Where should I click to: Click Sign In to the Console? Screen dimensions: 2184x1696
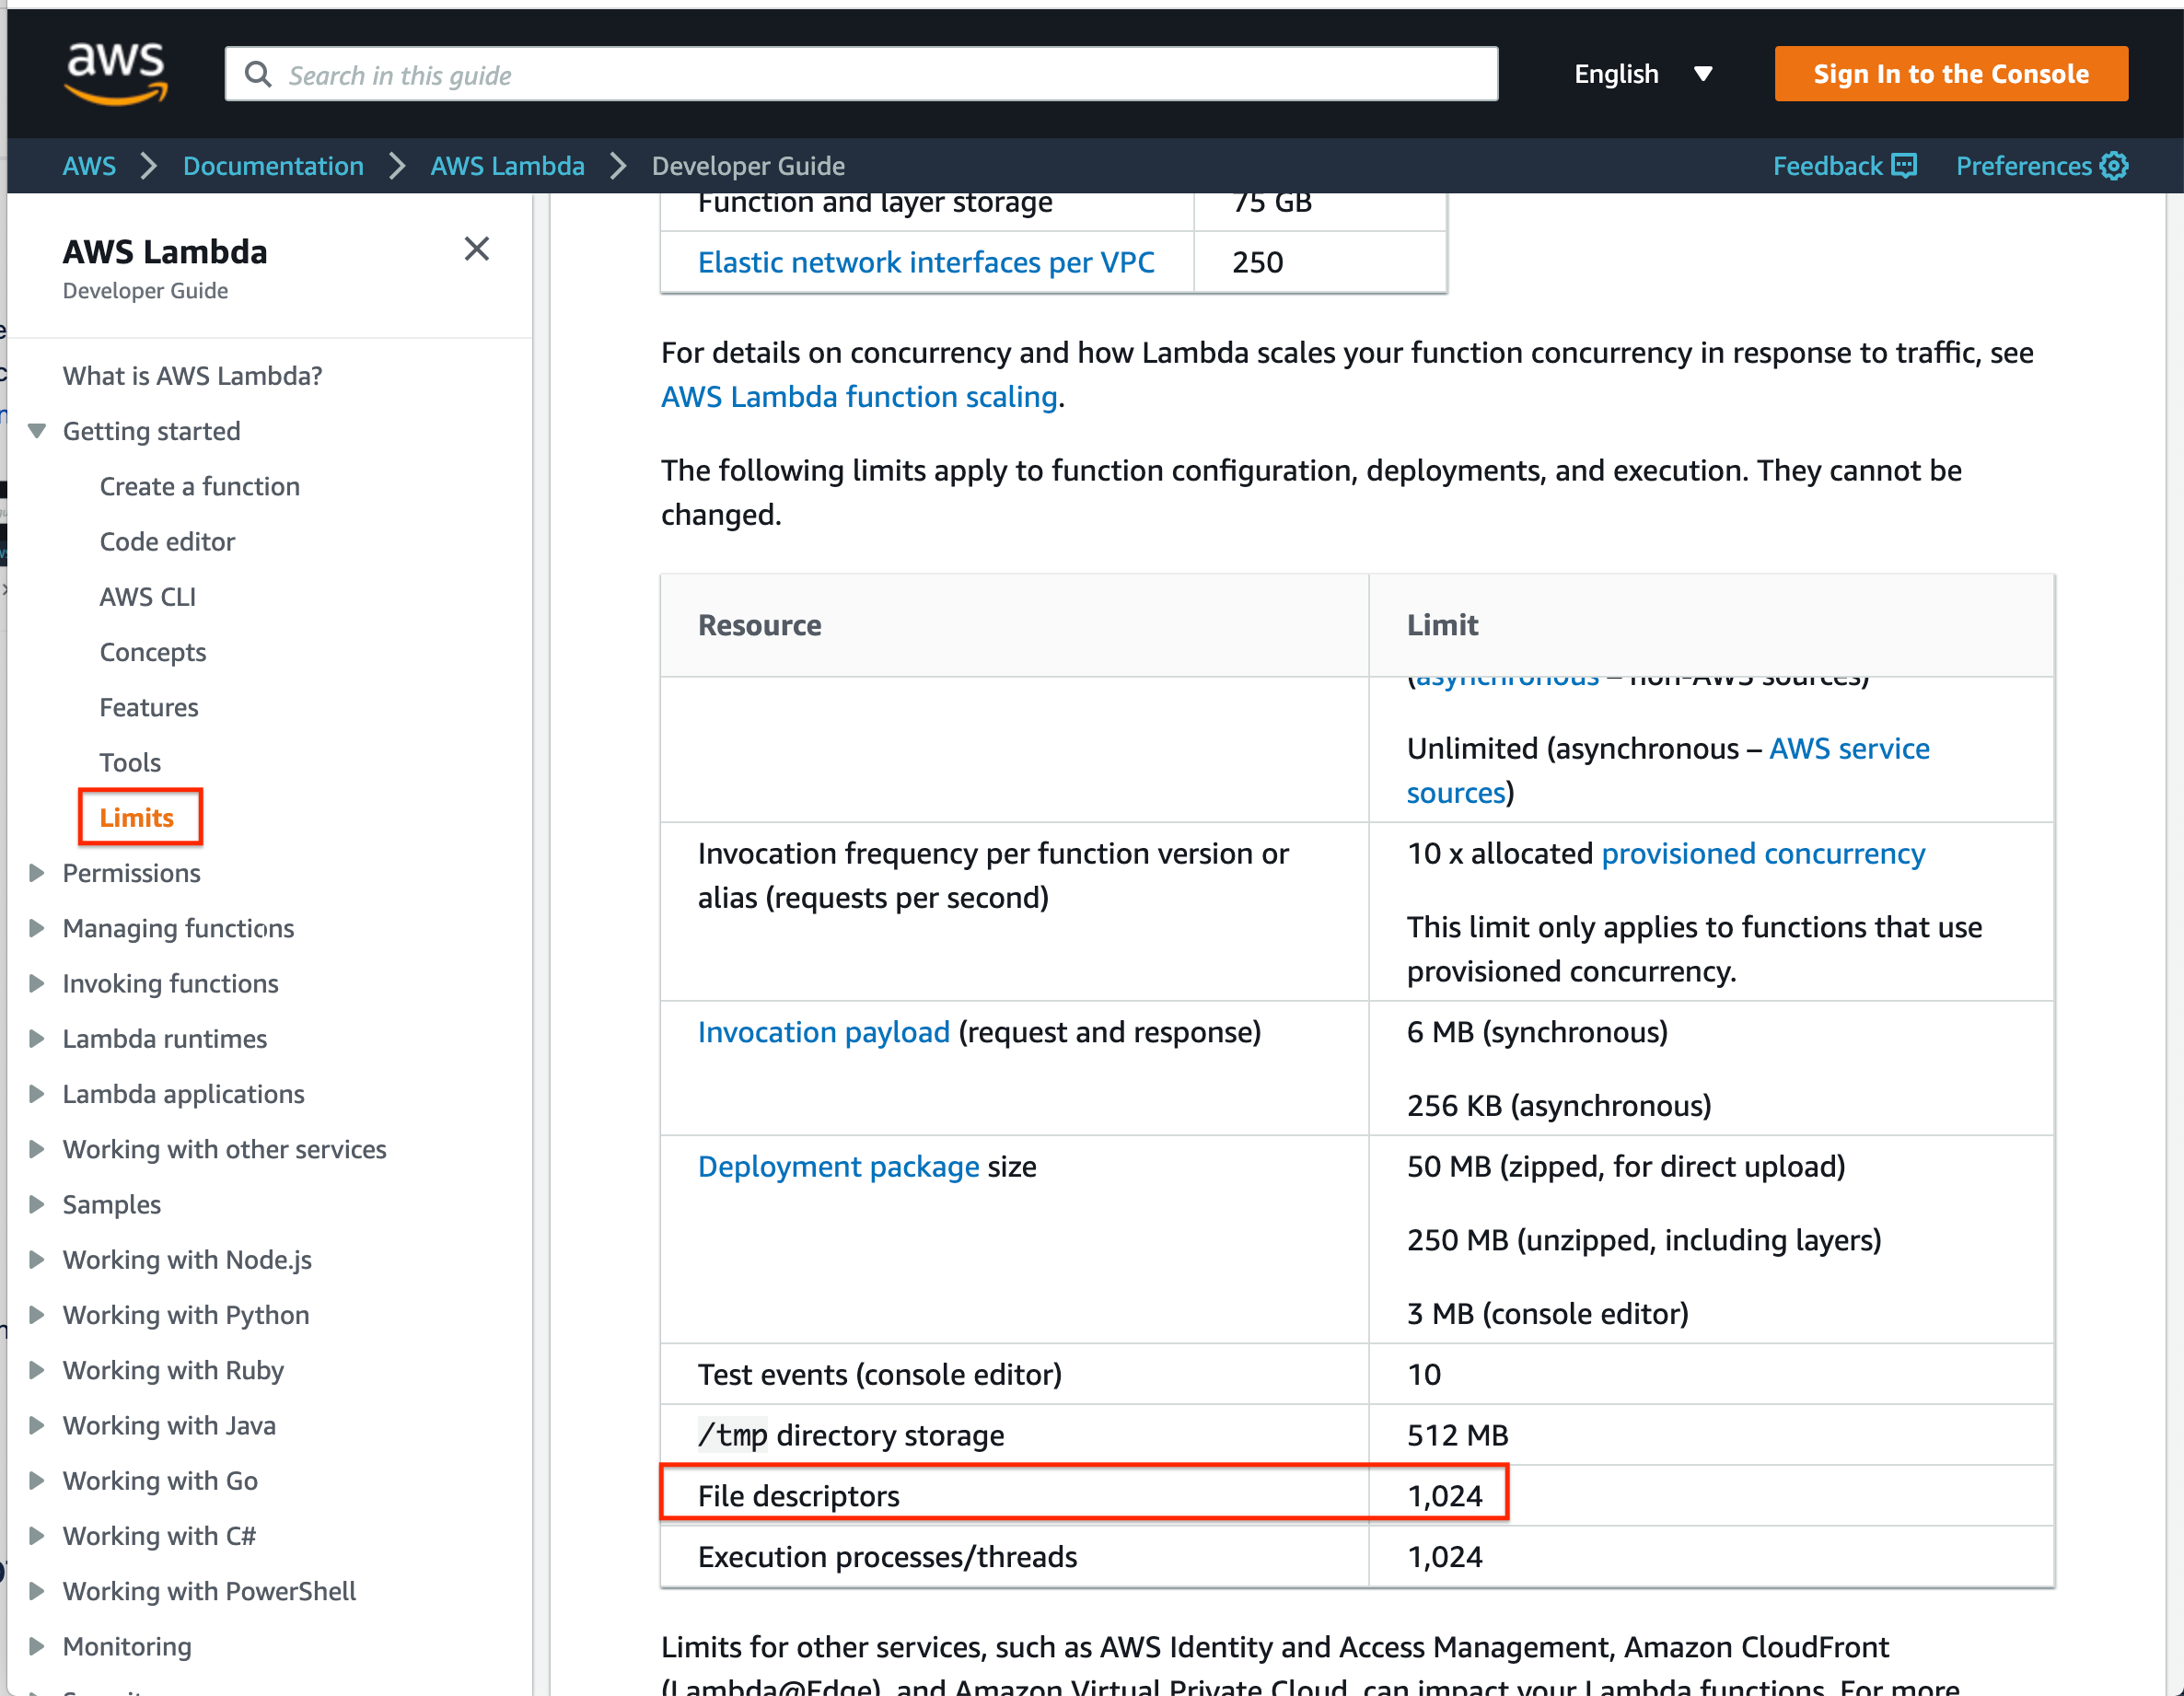coord(1950,74)
